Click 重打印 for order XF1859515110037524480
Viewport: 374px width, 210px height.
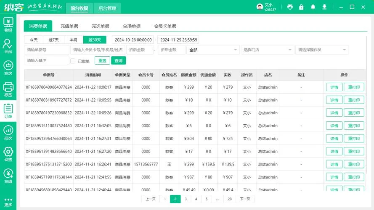pos(354,126)
